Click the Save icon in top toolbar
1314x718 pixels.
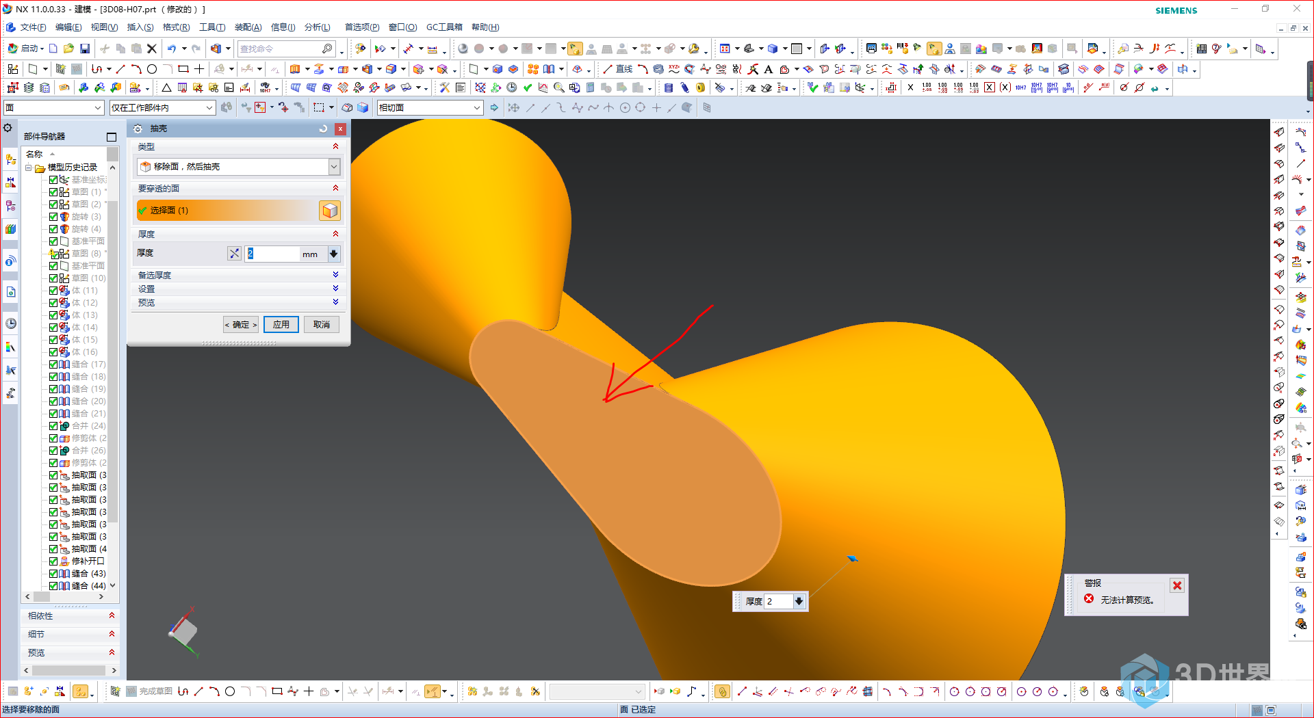coord(85,49)
